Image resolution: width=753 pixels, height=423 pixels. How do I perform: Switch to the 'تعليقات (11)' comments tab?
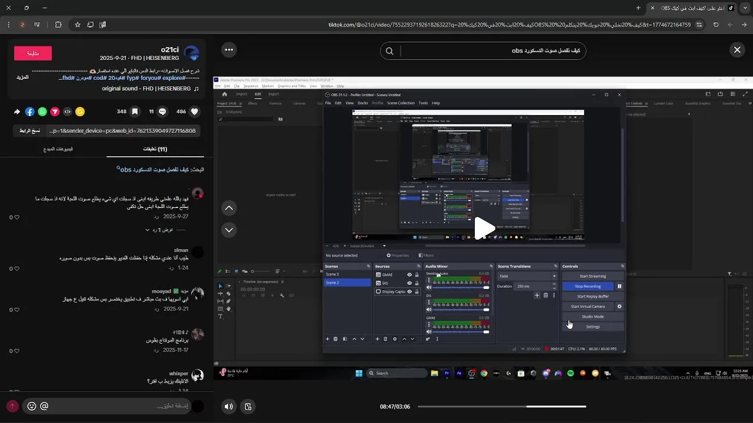(x=155, y=149)
